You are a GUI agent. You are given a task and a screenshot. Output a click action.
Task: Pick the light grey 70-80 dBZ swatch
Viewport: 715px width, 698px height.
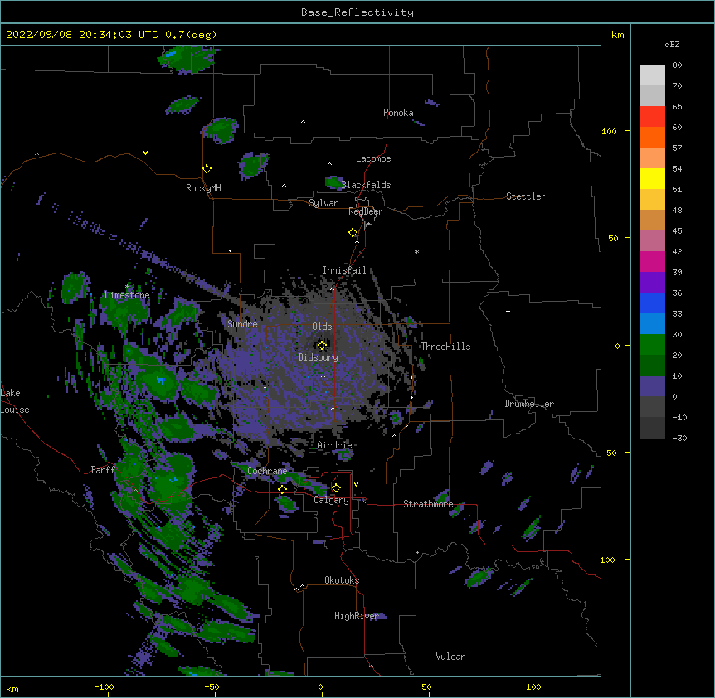click(652, 75)
